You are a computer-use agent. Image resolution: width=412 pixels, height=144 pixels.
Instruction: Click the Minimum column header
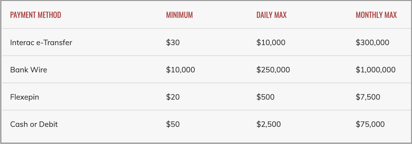pyautogui.click(x=179, y=15)
